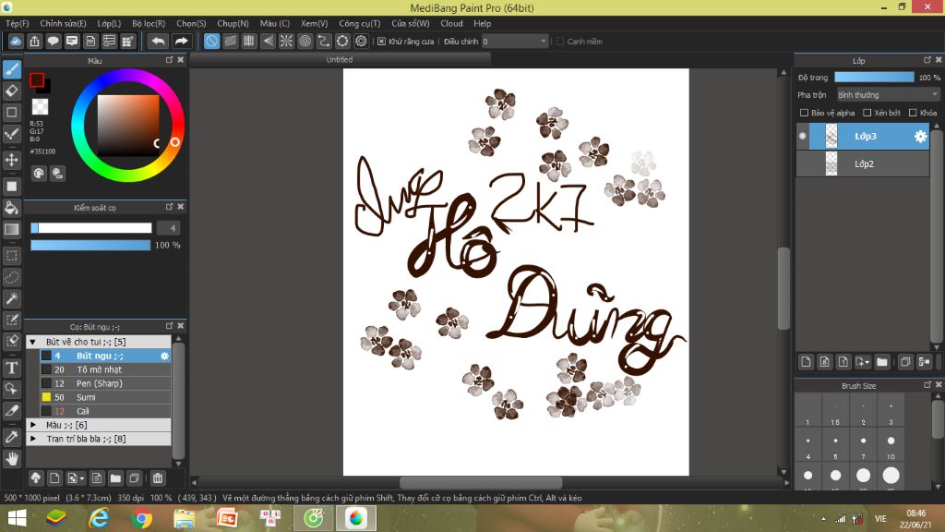Enable the radial snap guide
Screen dimensions: 945x532
coord(286,41)
